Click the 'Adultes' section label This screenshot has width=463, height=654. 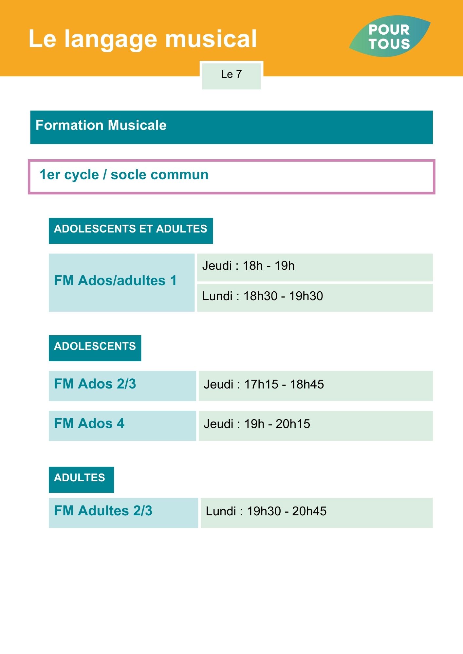point(81,480)
